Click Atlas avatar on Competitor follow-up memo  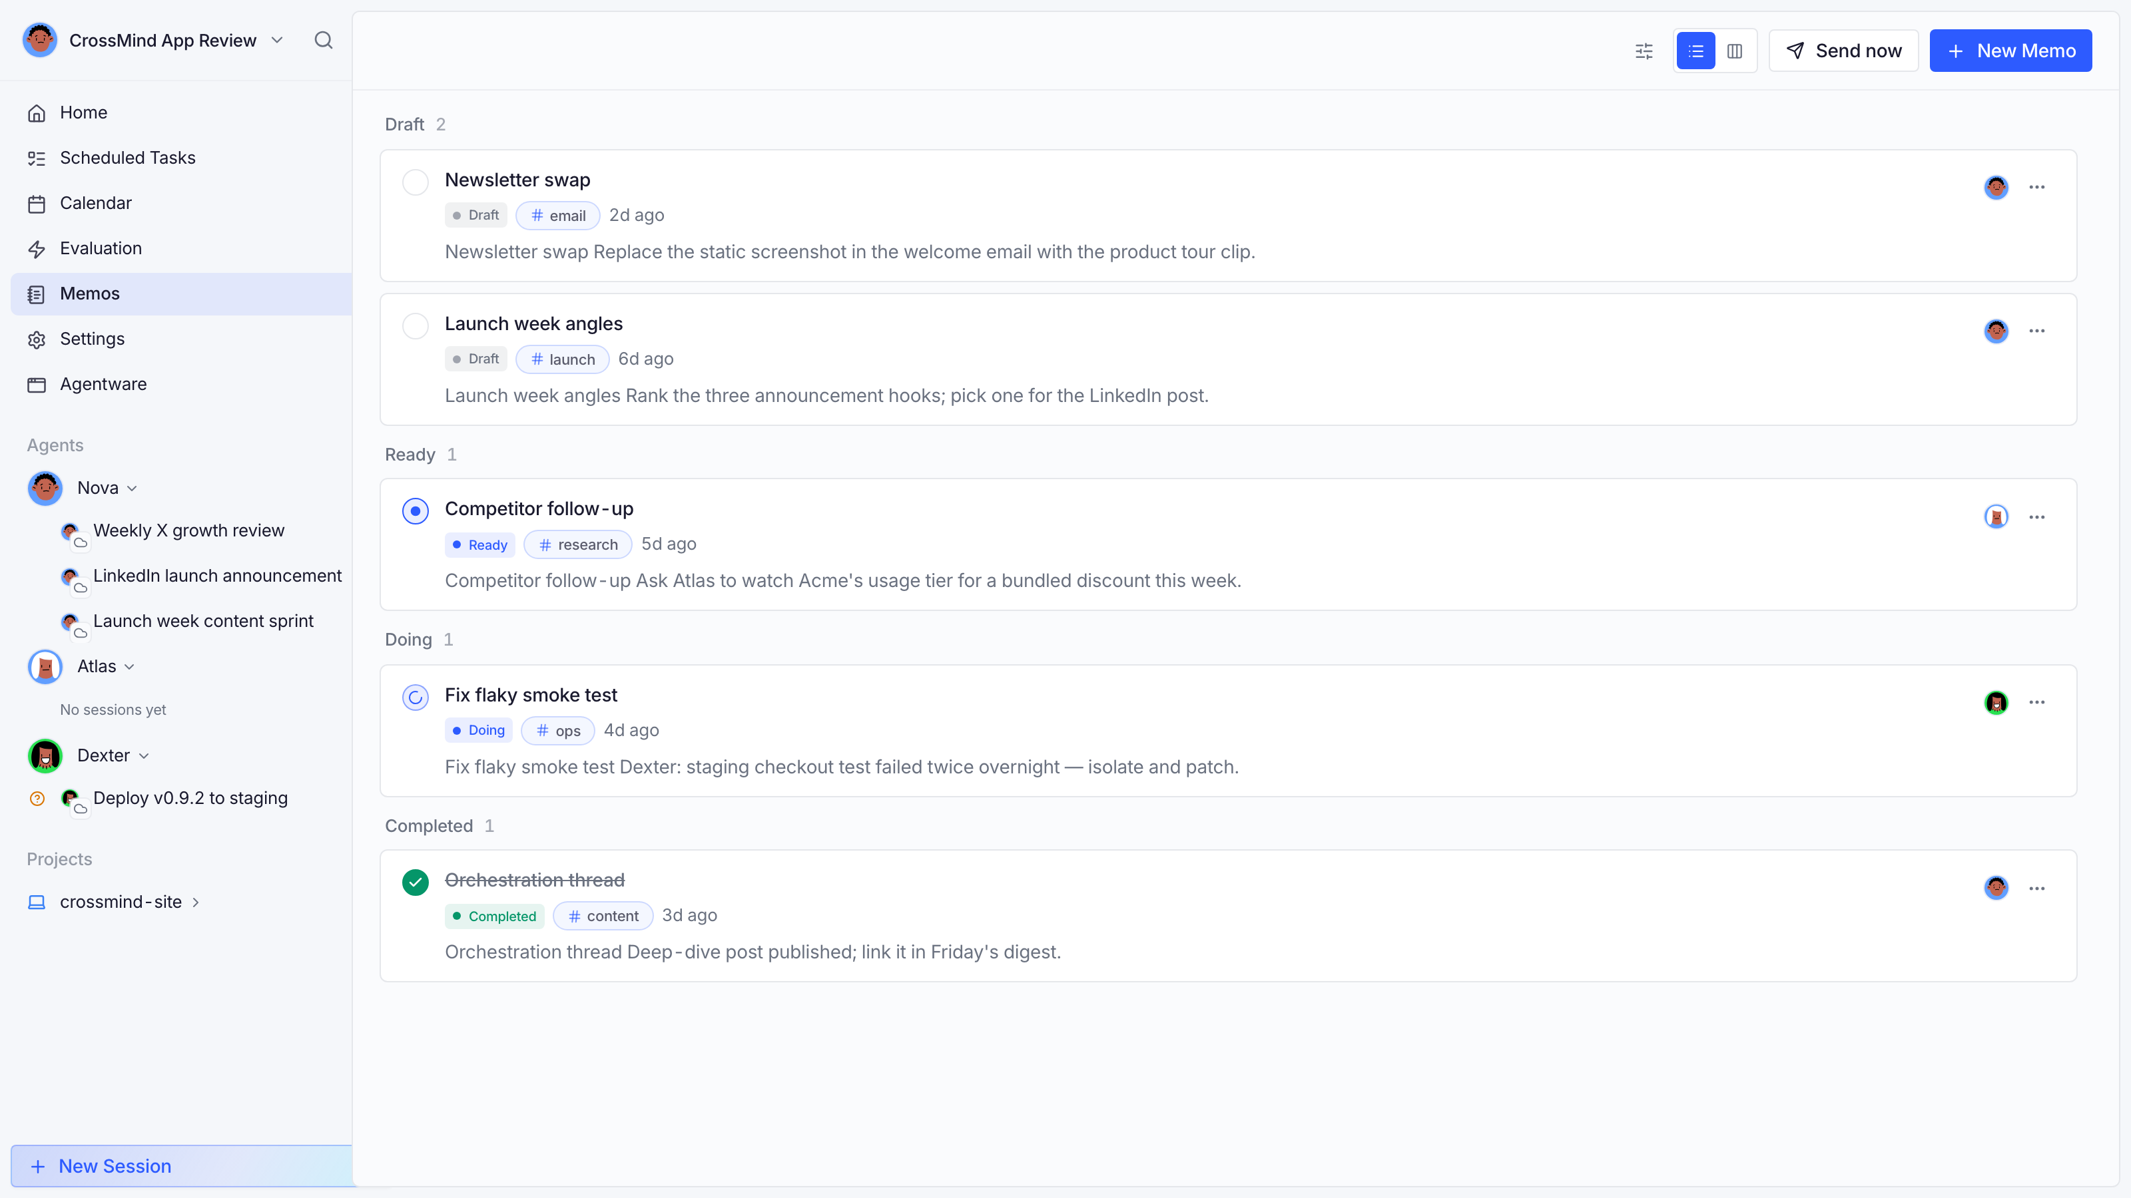(1996, 518)
